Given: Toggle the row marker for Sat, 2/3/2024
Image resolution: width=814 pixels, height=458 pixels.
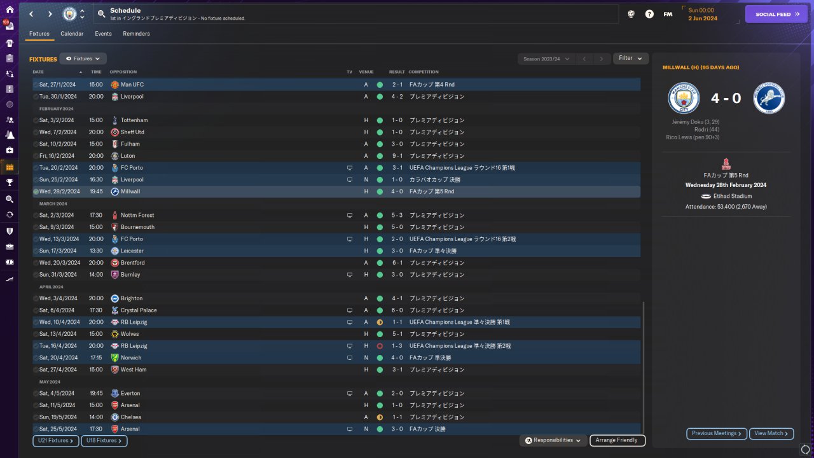Looking at the screenshot, I should click(x=36, y=216).
